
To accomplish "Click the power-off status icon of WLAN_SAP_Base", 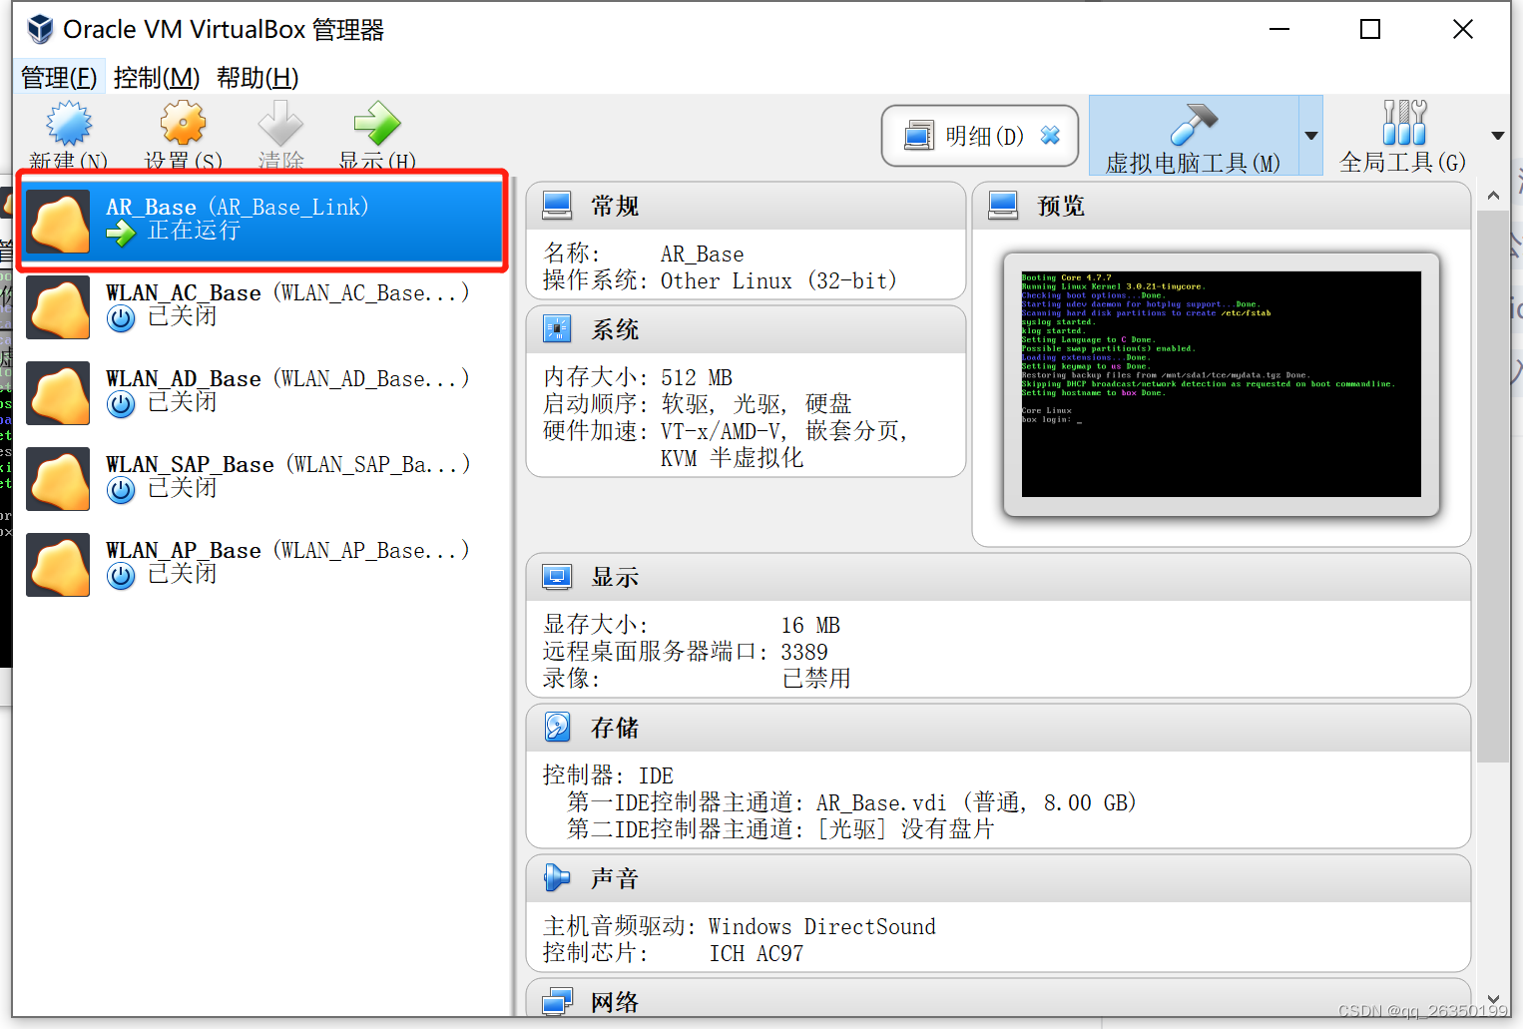I will click(121, 490).
